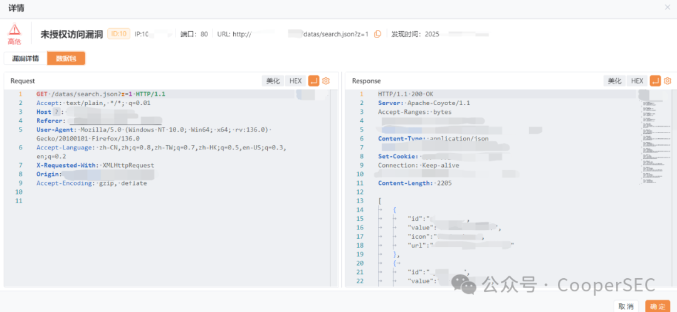Click the high-risk warning triangle icon
Screen dimensions: 677x312
pos(14,29)
